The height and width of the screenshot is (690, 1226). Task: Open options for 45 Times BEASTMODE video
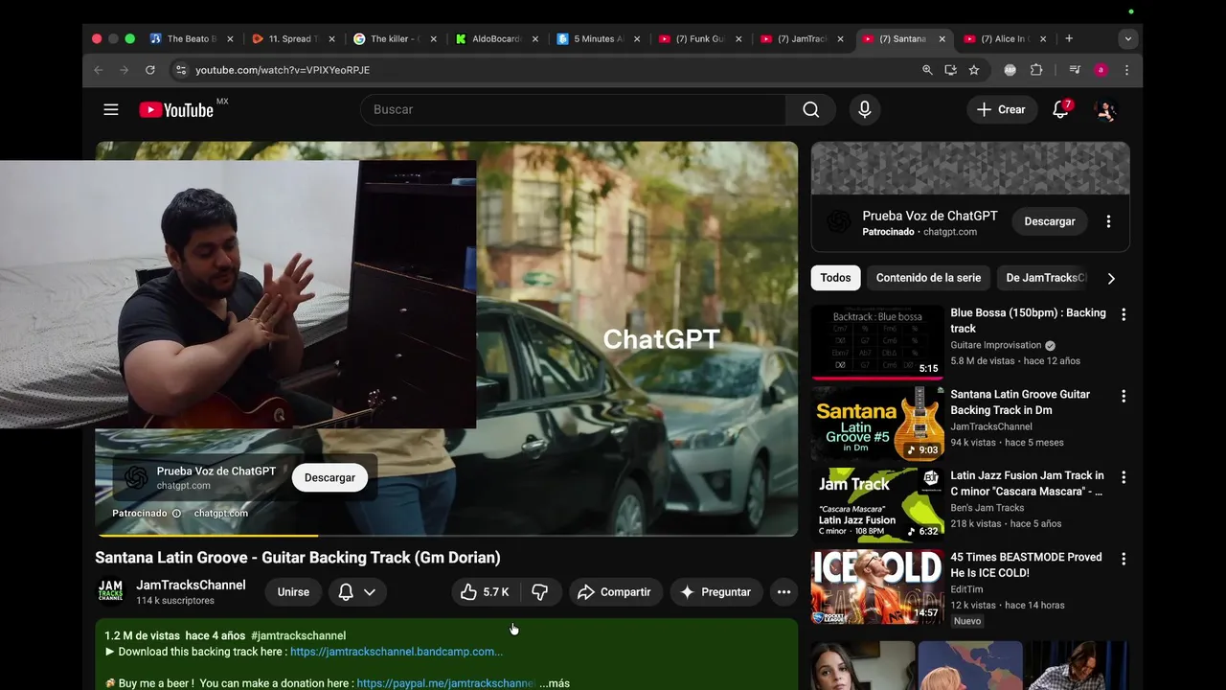[1124, 559]
